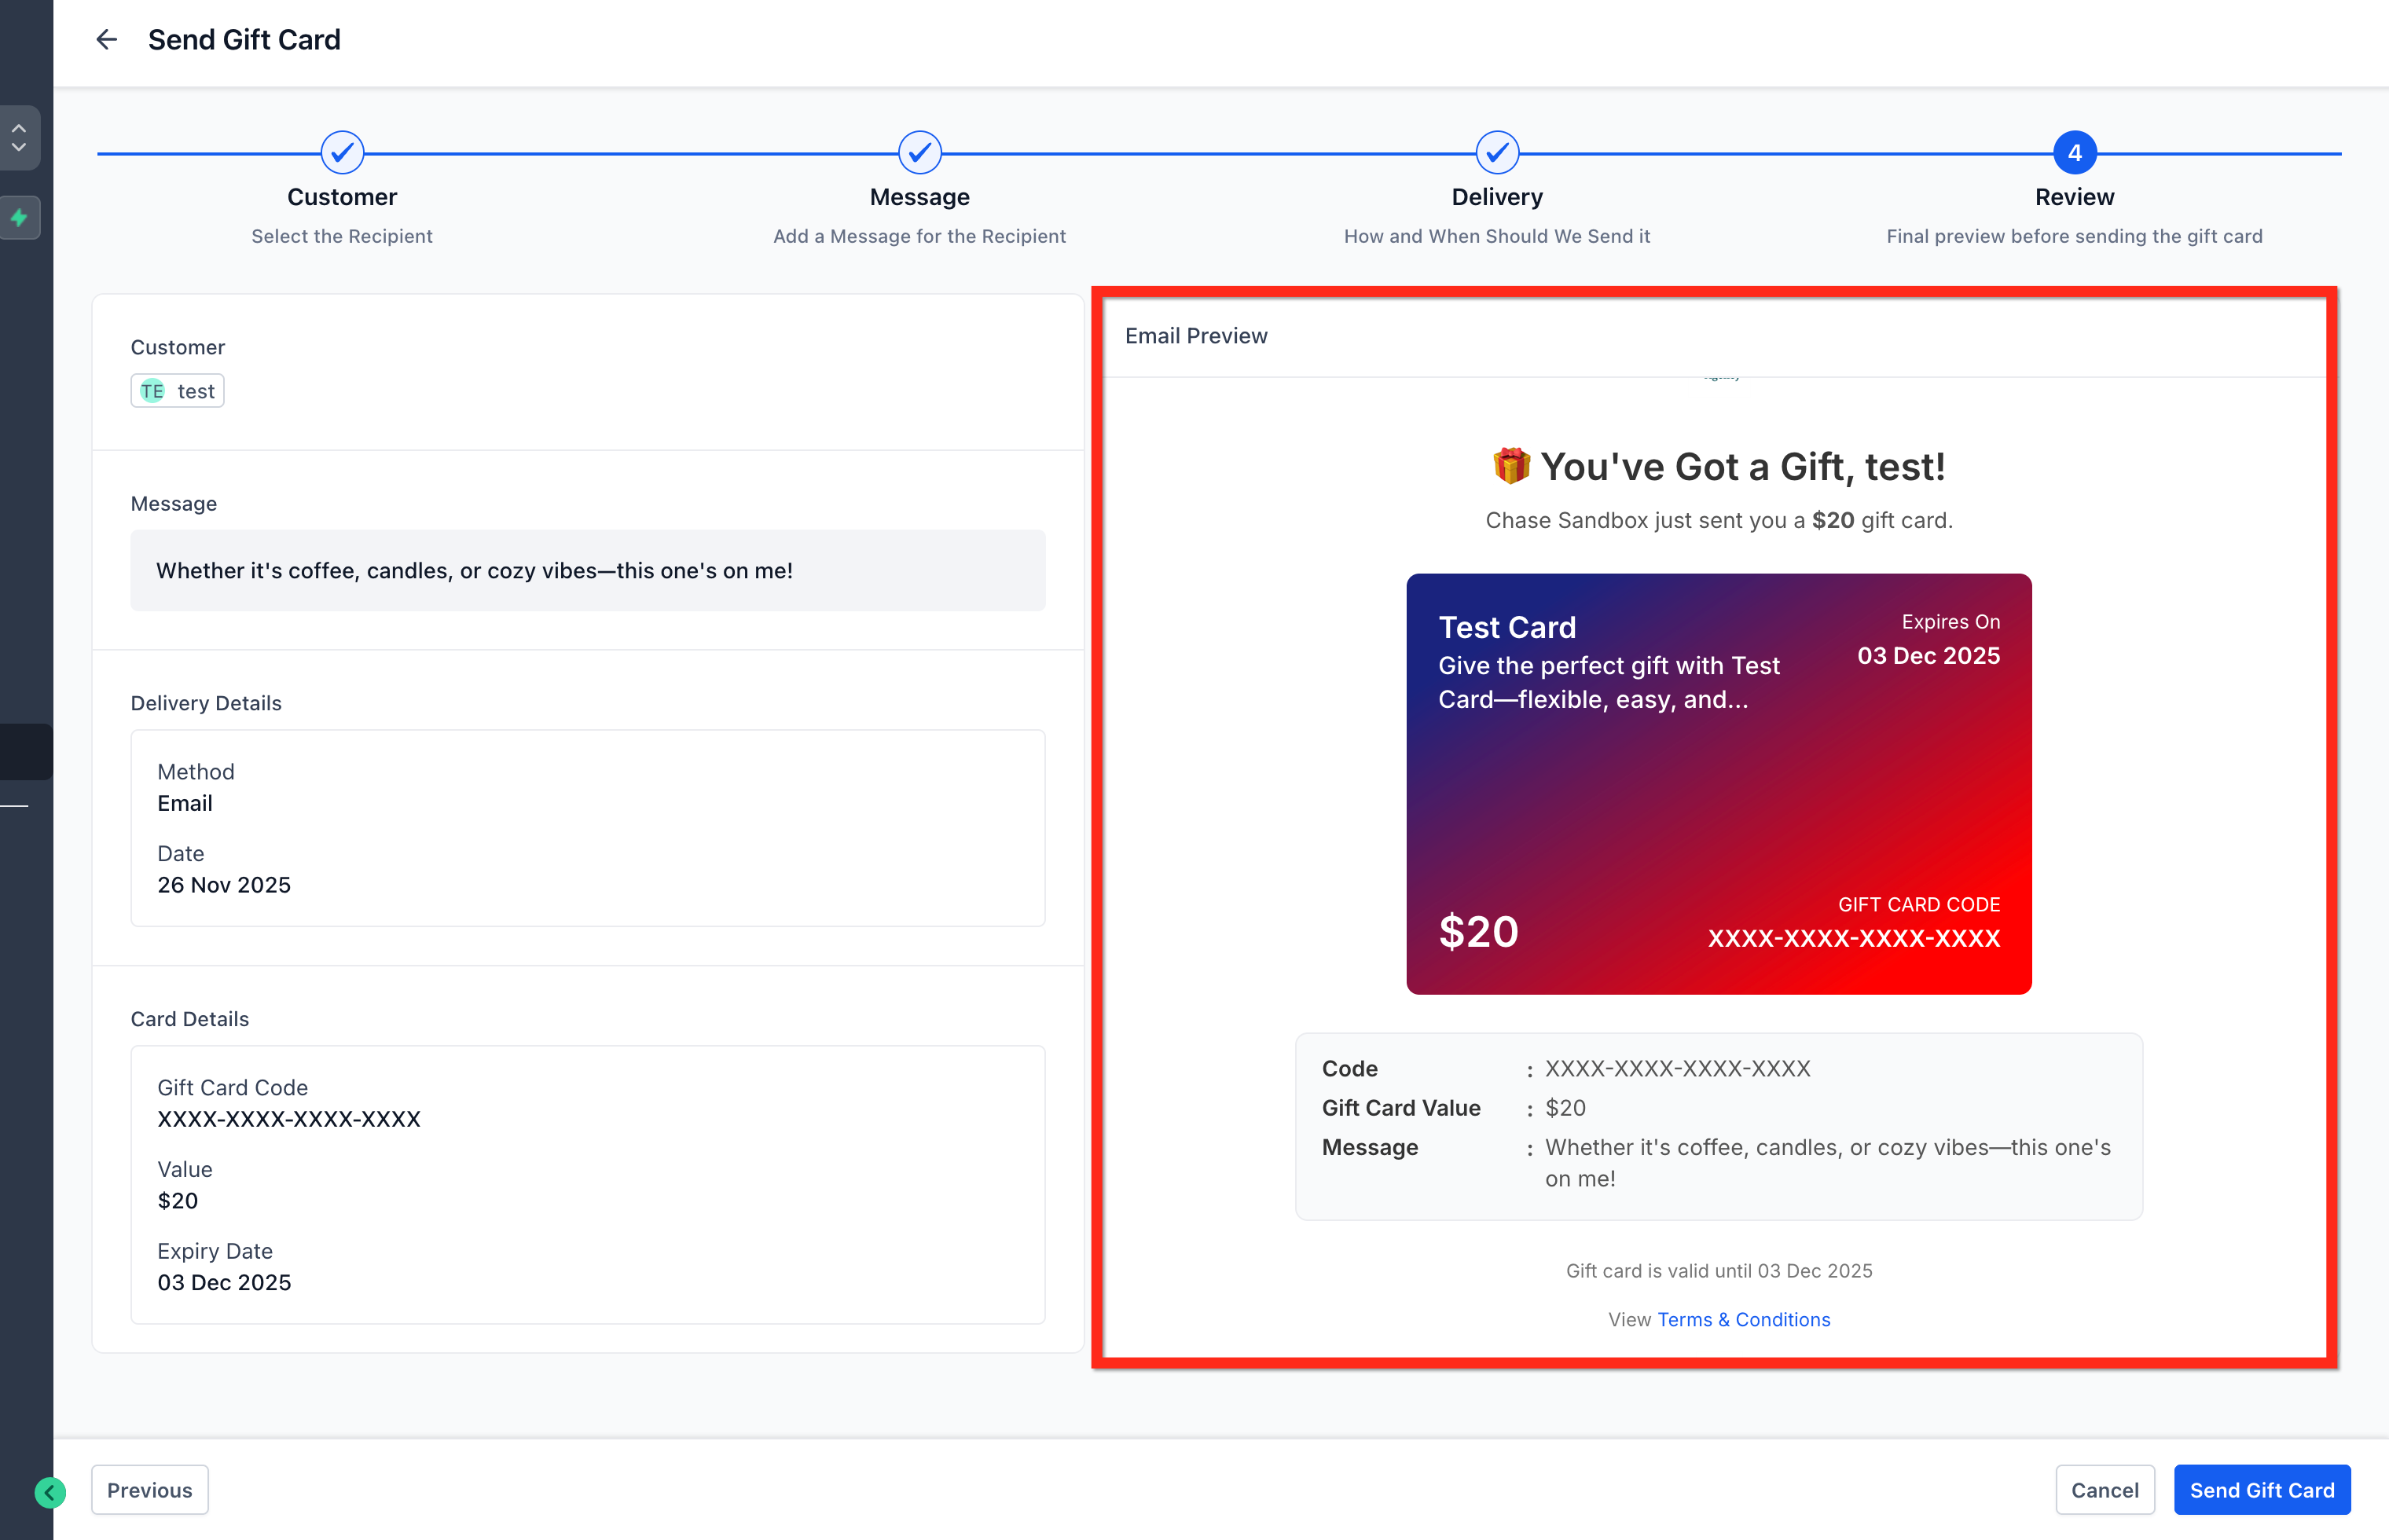Viewport: 2389px width, 1540px height.
Task: Click the GIFT CARD CODE on the card
Action: pyautogui.click(x=1853, y=938)
